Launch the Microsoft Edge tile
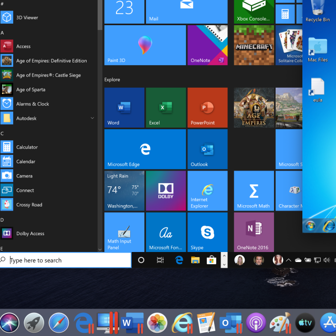The height and width of the screenshot is (336, 336). click(145, 149)
